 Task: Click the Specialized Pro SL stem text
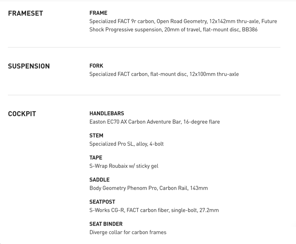pyautogui.click(x=126, y=144)
